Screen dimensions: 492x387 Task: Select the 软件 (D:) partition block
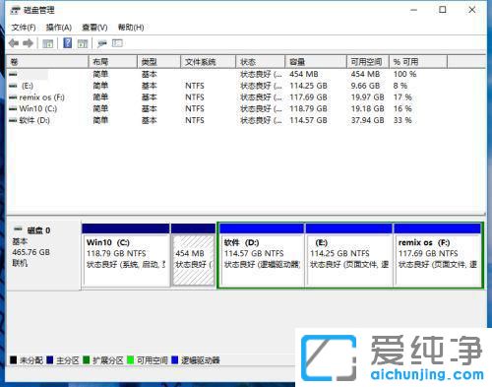262,255
